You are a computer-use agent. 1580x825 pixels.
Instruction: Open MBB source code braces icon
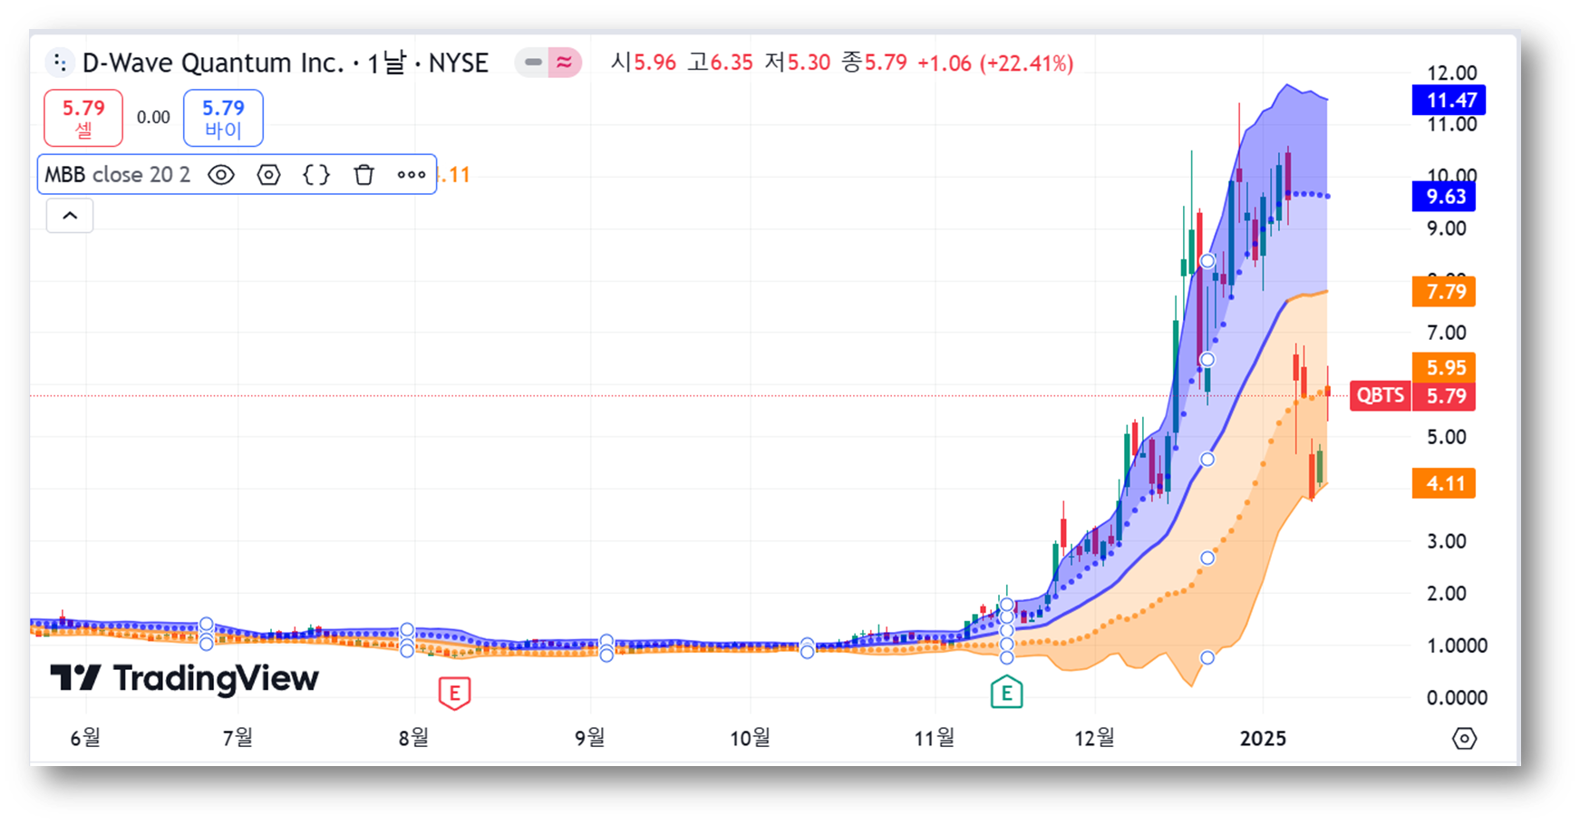click(316, 175)
